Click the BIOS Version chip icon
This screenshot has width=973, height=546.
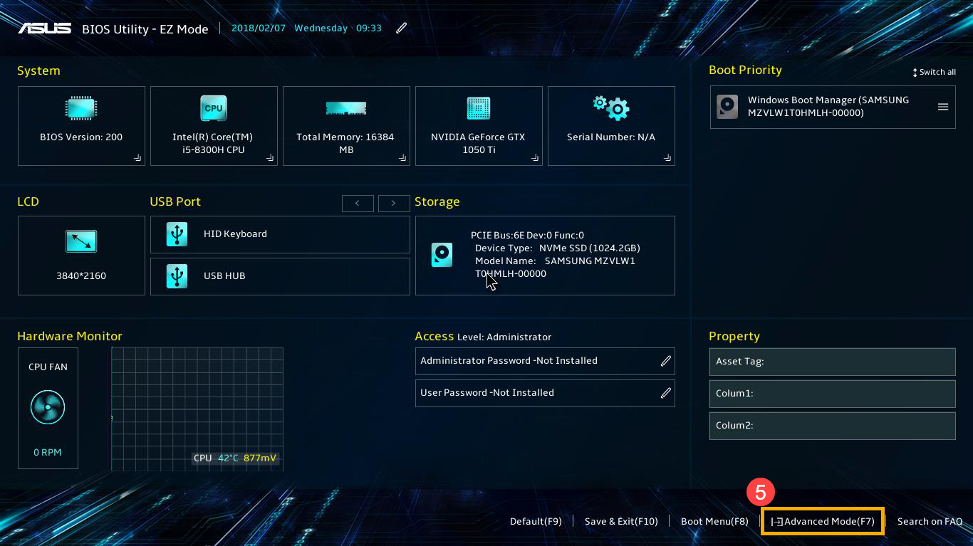(x=81, y=109)
